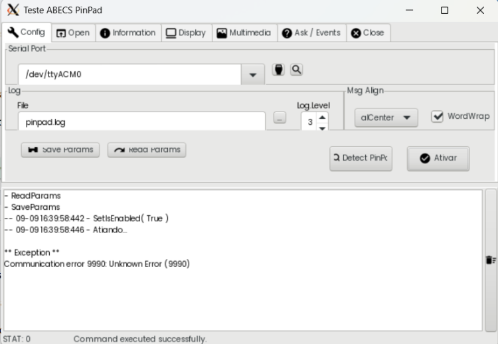498x344 pixels.
Task: Select the Multimedia tab
Action: pyautogui.click(x=244, y=33)
